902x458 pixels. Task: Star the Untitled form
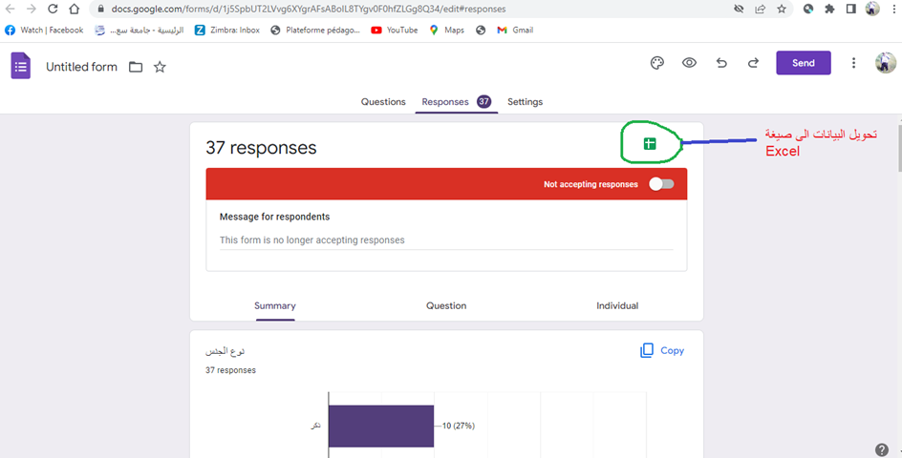[x=160, y=67]
